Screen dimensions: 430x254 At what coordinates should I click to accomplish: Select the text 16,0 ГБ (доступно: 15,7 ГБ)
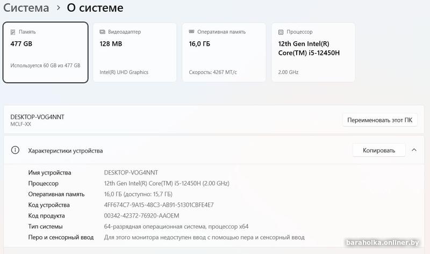(x=138, y=194)
